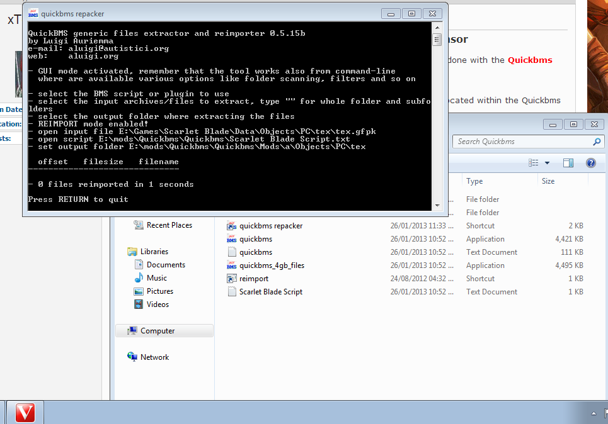The image size is (608, 424).
Task: Select the reimport shortcut file
Action: coord(253,279)
